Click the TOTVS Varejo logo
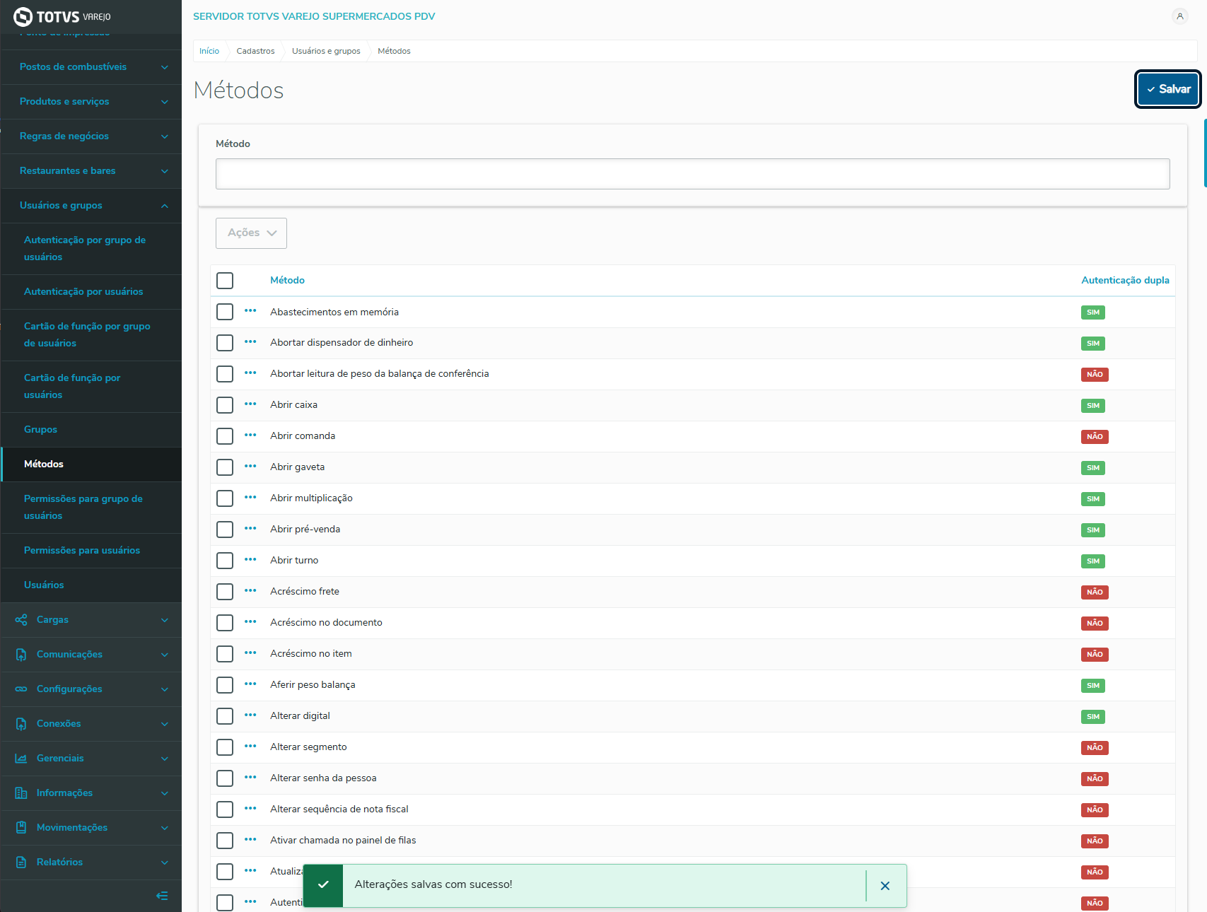1207x912 pixels. 62,16
